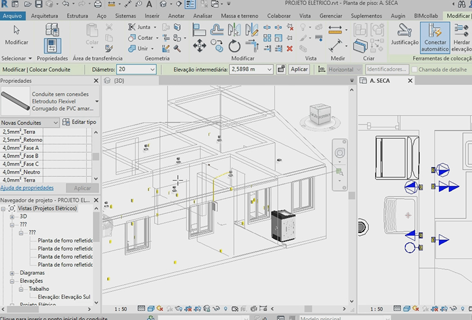Open the Ajuda de propriedades link

click(x=27, y=188)
